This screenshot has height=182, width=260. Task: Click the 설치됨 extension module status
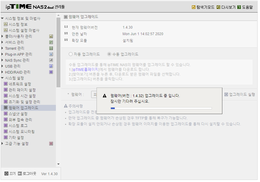click(128, 41)
